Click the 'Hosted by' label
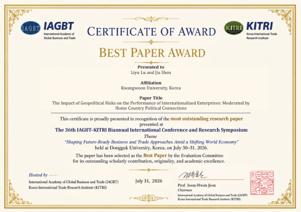 coord(38,175)
